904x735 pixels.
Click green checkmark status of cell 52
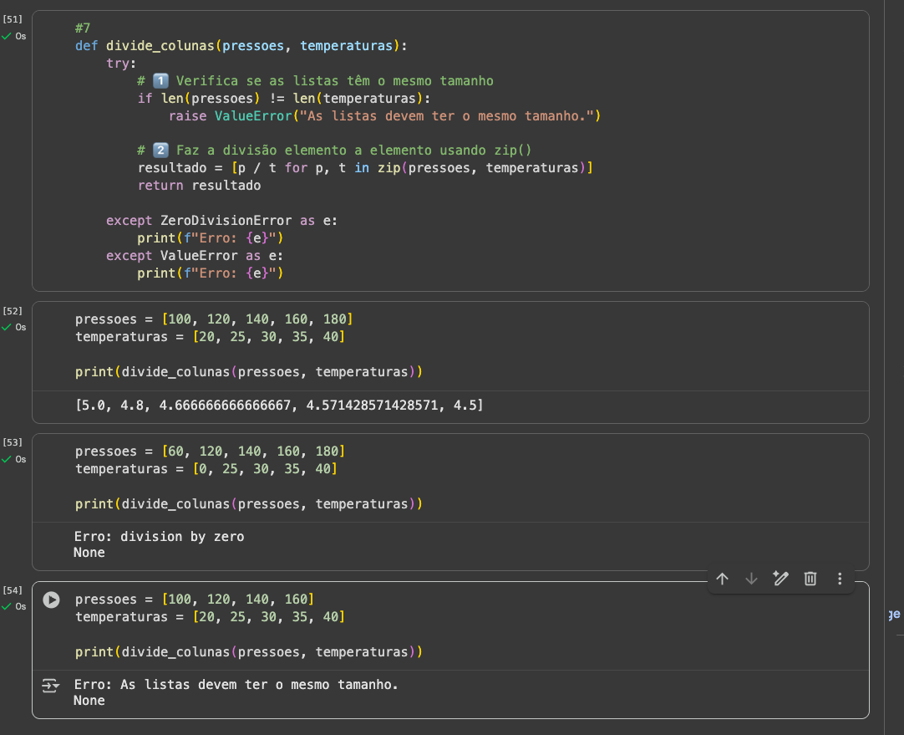pos(7,327)
